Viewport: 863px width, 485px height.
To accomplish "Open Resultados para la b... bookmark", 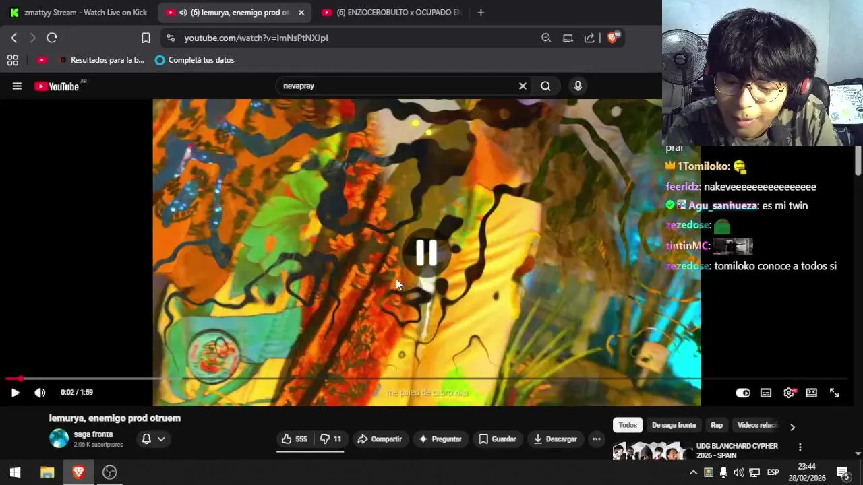I will [x=102, y=60].
